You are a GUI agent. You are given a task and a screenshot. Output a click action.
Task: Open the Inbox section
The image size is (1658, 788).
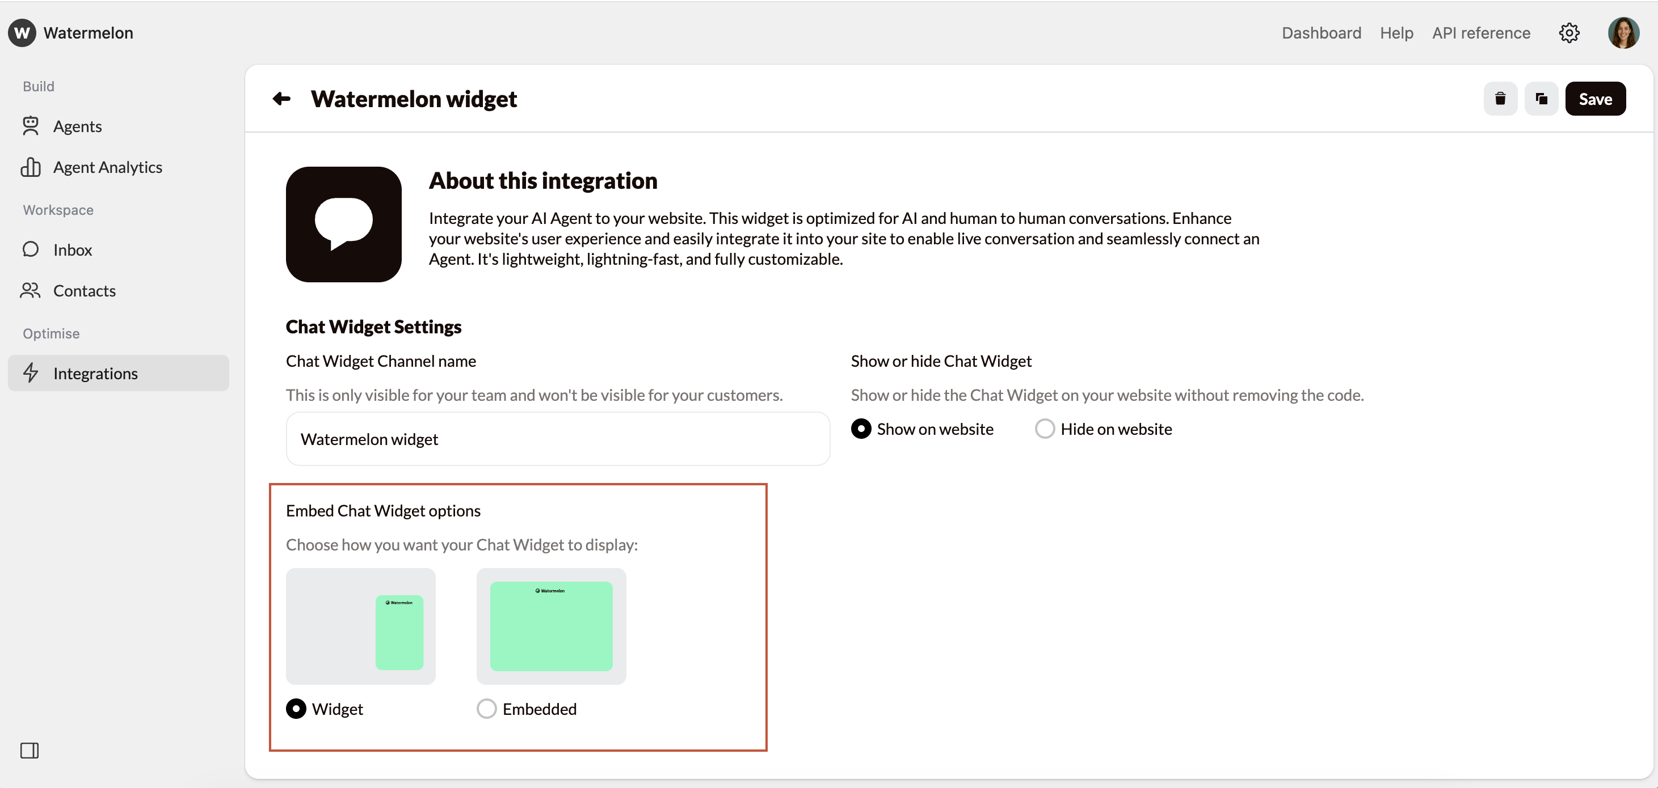(x=72, y=249)
